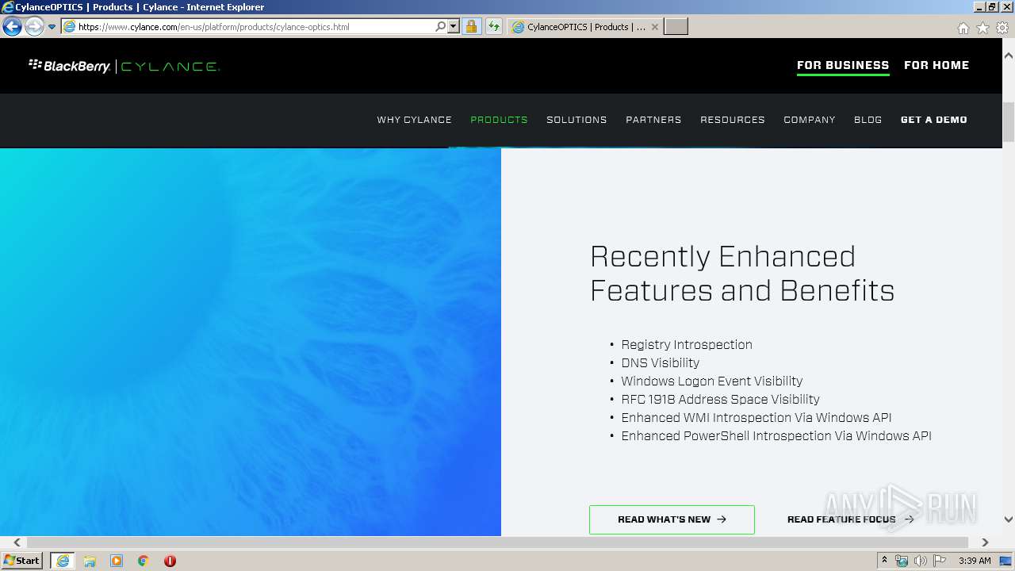This screenshot has height=571, width=1015.
Task: Open Favorites star icon
Action: [982, 28]
